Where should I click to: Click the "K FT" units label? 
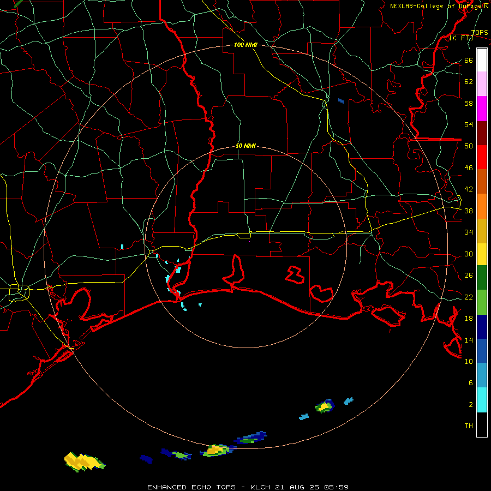pos(461,38)
